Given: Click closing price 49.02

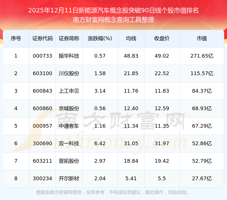Looking at the screenshot, I should pos(162,56).
